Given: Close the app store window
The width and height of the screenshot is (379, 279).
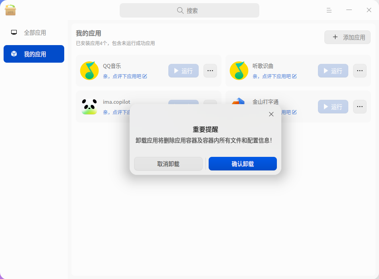Looking at the screenshot, I should 369,10.
